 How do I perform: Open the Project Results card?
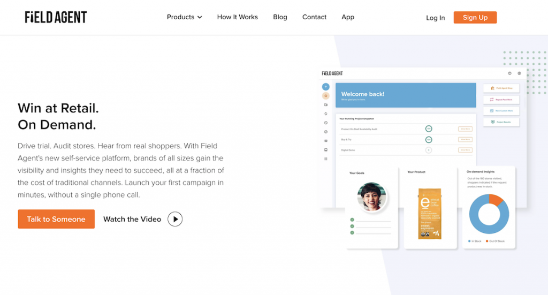click(x=501, y=122)
